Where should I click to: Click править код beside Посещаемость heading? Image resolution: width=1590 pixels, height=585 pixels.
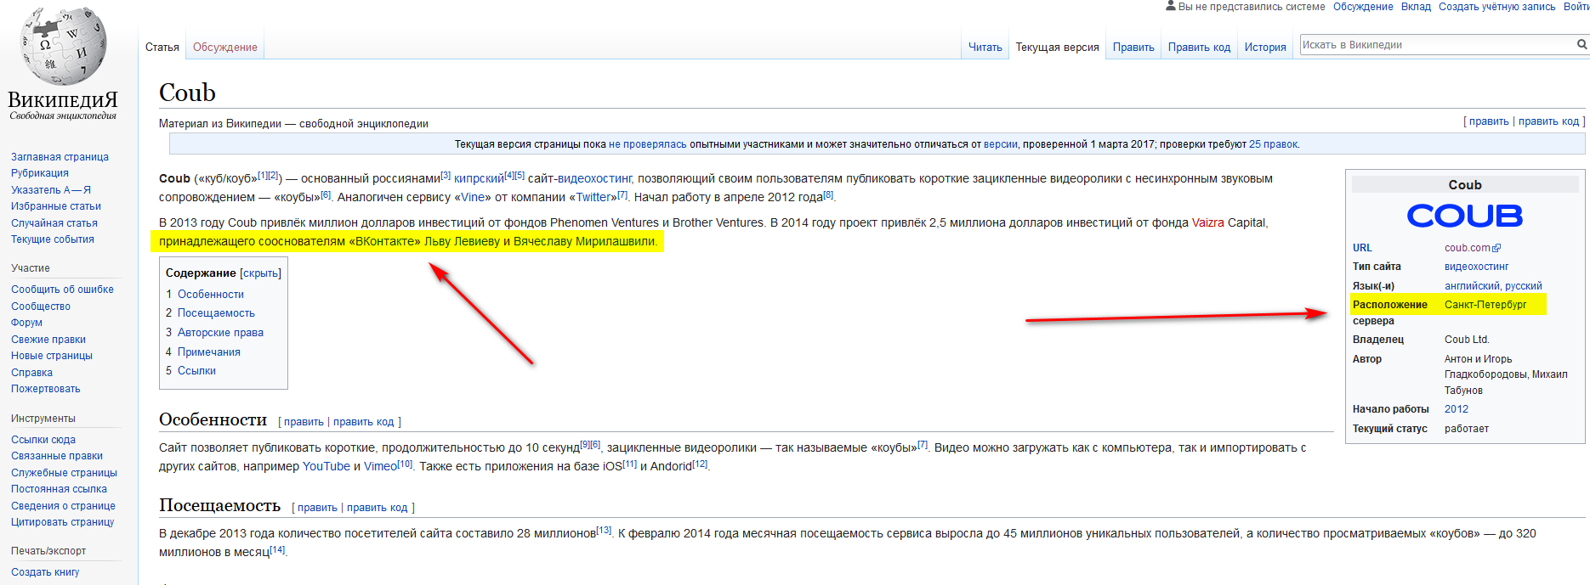click(x=378, y=508)
